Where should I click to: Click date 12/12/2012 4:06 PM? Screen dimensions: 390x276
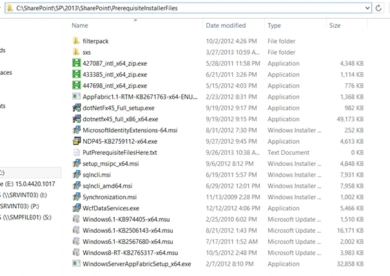[233, 208]
